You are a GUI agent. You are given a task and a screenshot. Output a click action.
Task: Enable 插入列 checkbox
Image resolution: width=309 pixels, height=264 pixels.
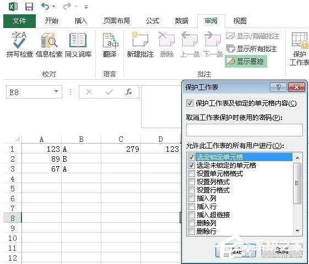(x=191, y=199)
